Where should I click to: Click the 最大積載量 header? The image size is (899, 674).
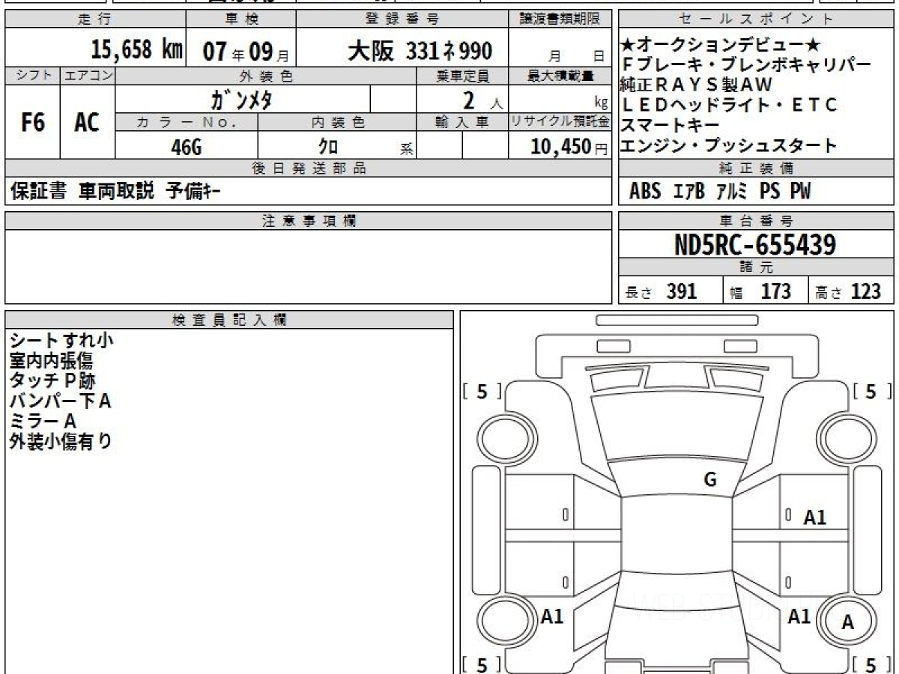click(560, 76)
